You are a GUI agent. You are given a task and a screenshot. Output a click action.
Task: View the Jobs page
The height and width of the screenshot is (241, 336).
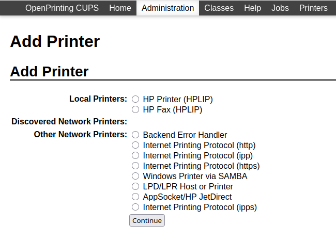[280, 8]
